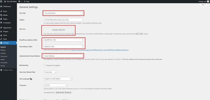Expand the Help dropdown tab
This screenshot has height=100, width=210.
coord(203,5)
